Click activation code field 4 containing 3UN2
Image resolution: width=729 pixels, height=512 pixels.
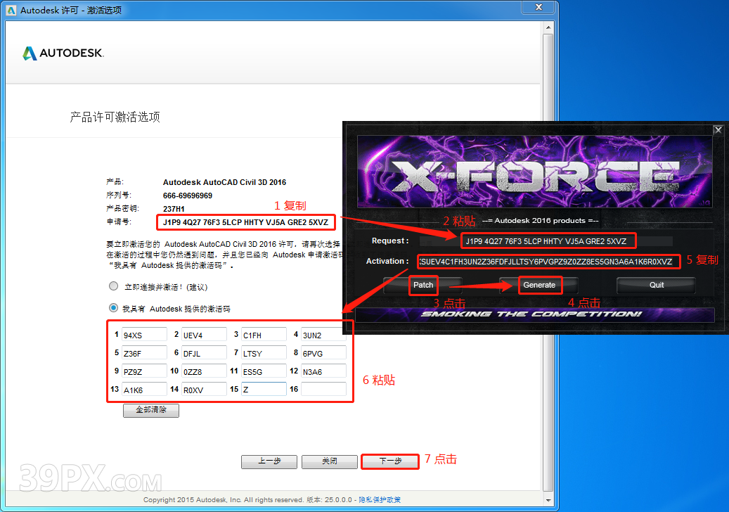[x=323, y=334]
